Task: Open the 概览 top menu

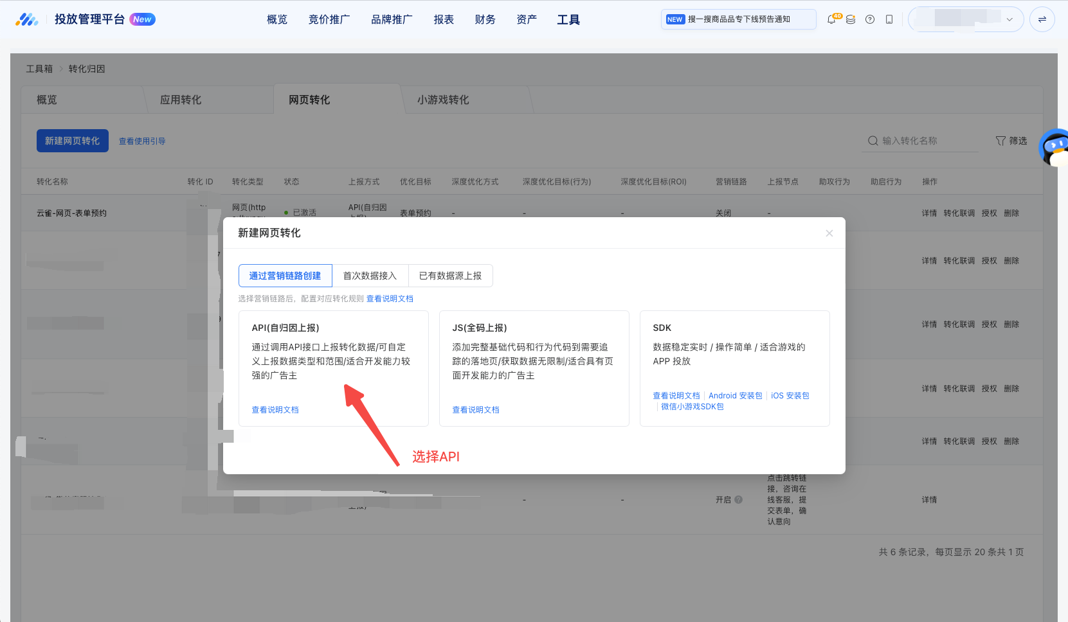Action: [x=277, y=19]
